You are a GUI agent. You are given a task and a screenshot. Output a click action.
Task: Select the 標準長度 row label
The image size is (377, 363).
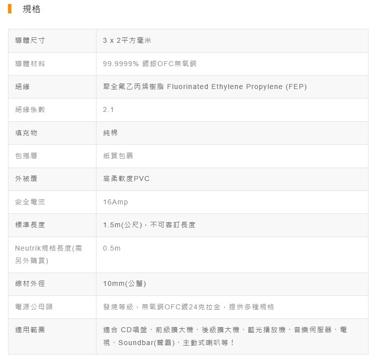tap(30, 225)
